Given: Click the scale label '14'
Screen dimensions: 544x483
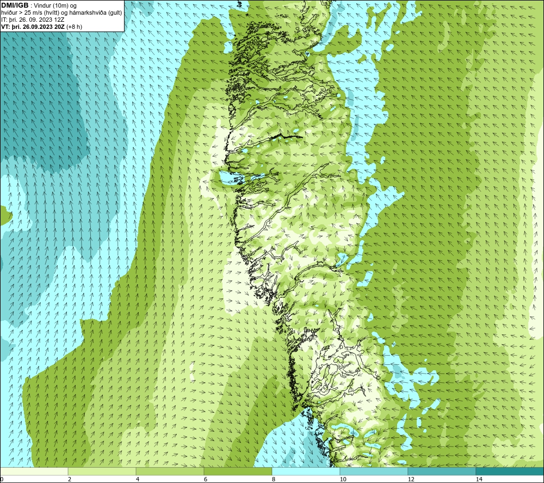Looking at the screenshot, I should (x=479, y=479).
